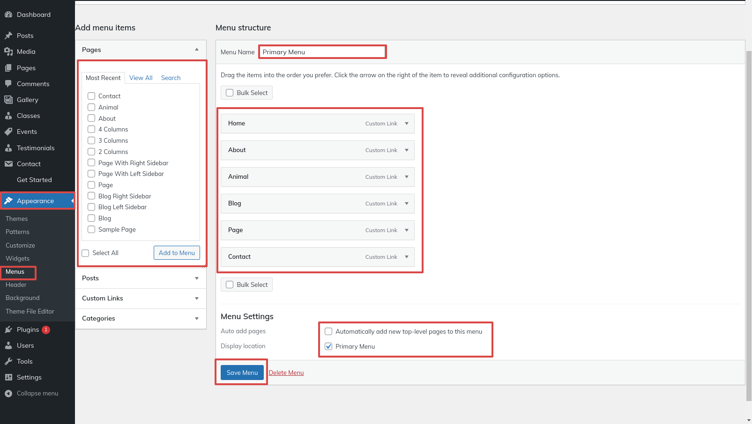Click the Classes sidebar icon
This screenshot has height=424, width=752.
pyautogui.click(x=8, y=116)
